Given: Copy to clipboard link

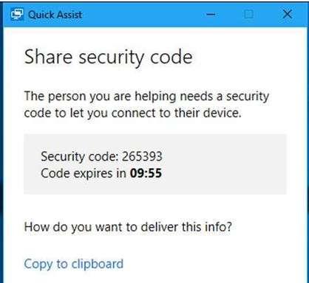Looking at the screenshot, I should [74, 265].
